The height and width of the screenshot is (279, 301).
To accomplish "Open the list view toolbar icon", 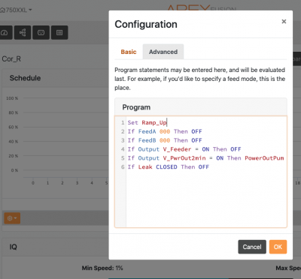I will (59, 32).
